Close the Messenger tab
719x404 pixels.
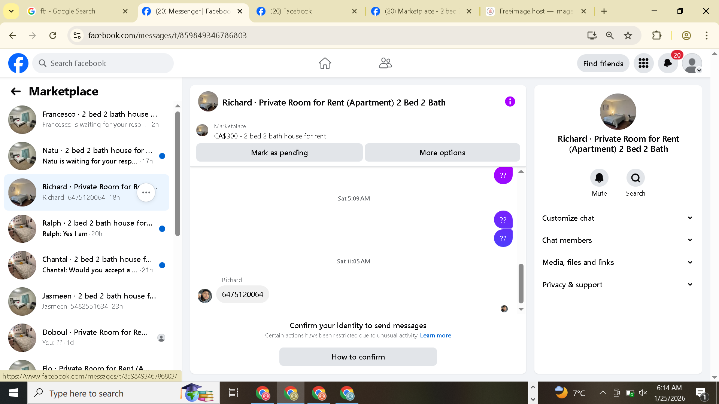tap(240, 11)
